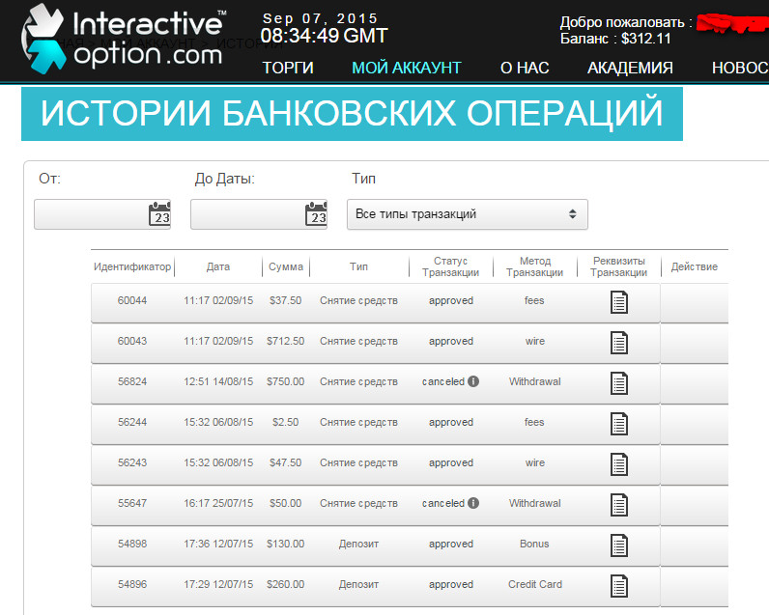
Task: View details icon for transaction 56824
Action: click(x=618, y=383)
